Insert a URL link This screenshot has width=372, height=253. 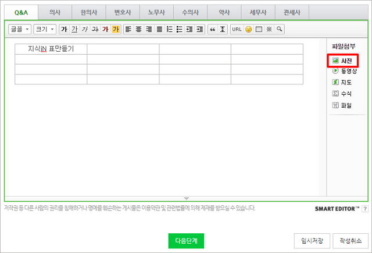pyautogui.click(x=237, y=29)
